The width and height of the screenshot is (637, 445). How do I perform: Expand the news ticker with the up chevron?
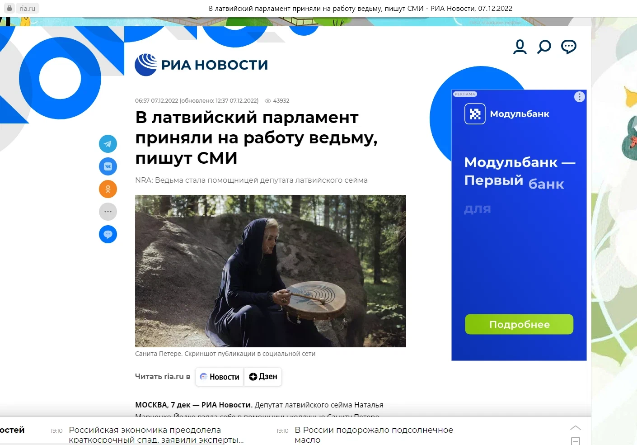click(576, 428)
